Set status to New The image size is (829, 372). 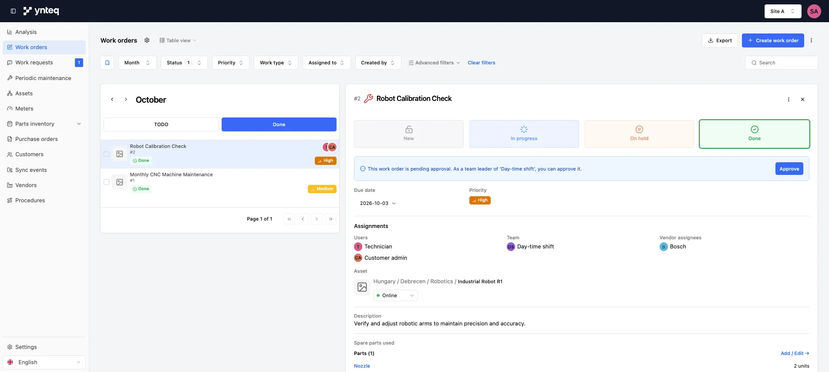tap(408, 134)
